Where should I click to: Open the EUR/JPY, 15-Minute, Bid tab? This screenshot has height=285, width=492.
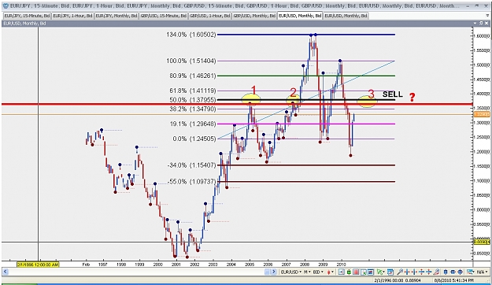27,16
